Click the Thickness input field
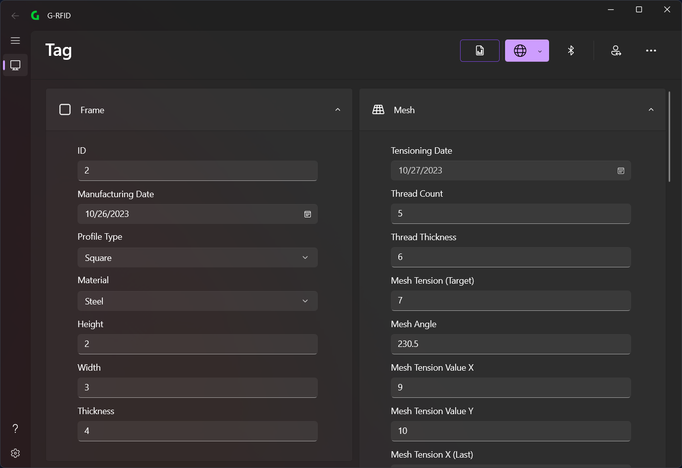682x468 pixels. click(x=198, y=431)
